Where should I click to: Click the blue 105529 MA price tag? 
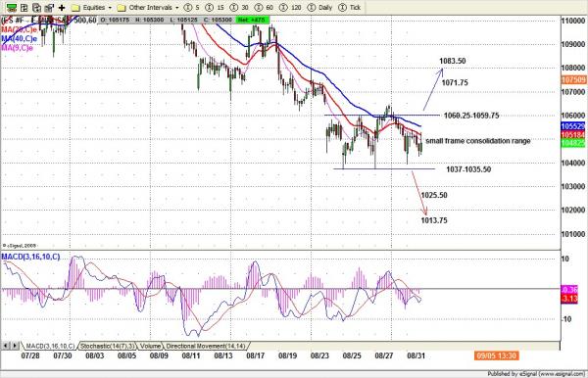[x=573, y=126]
